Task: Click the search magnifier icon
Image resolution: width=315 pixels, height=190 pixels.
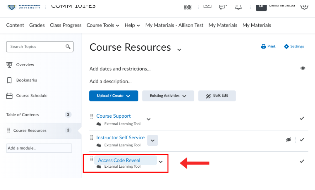Action: (x=68, y=46)
